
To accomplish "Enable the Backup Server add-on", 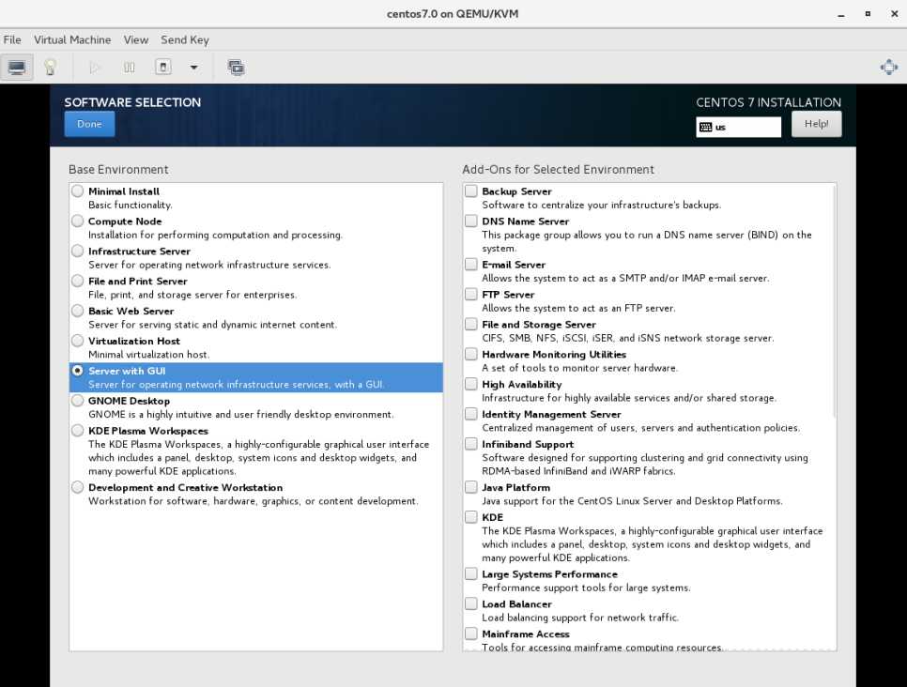I will [471, 191].
